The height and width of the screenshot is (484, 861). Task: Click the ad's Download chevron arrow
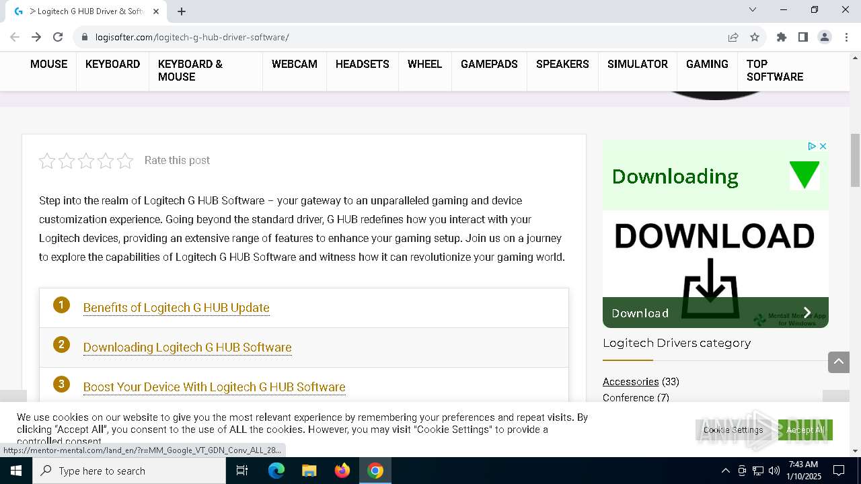(807, 313)
